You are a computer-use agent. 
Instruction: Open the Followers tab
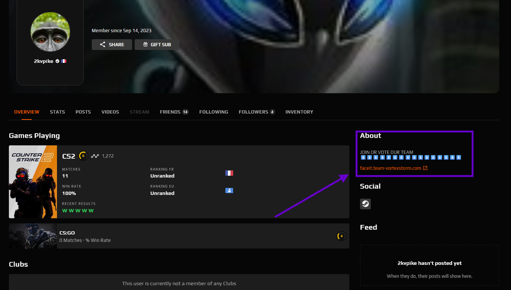coord(257,112)
